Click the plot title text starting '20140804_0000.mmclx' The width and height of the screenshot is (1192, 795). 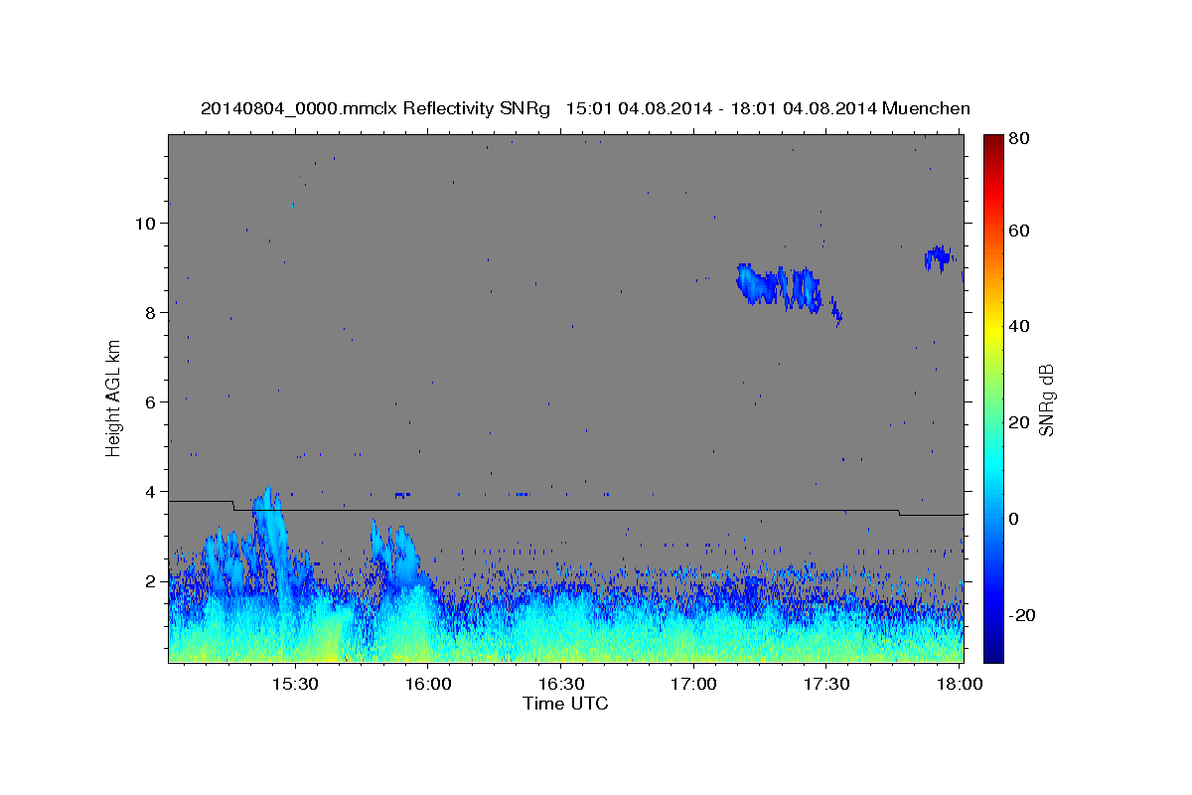click(585, 109)
